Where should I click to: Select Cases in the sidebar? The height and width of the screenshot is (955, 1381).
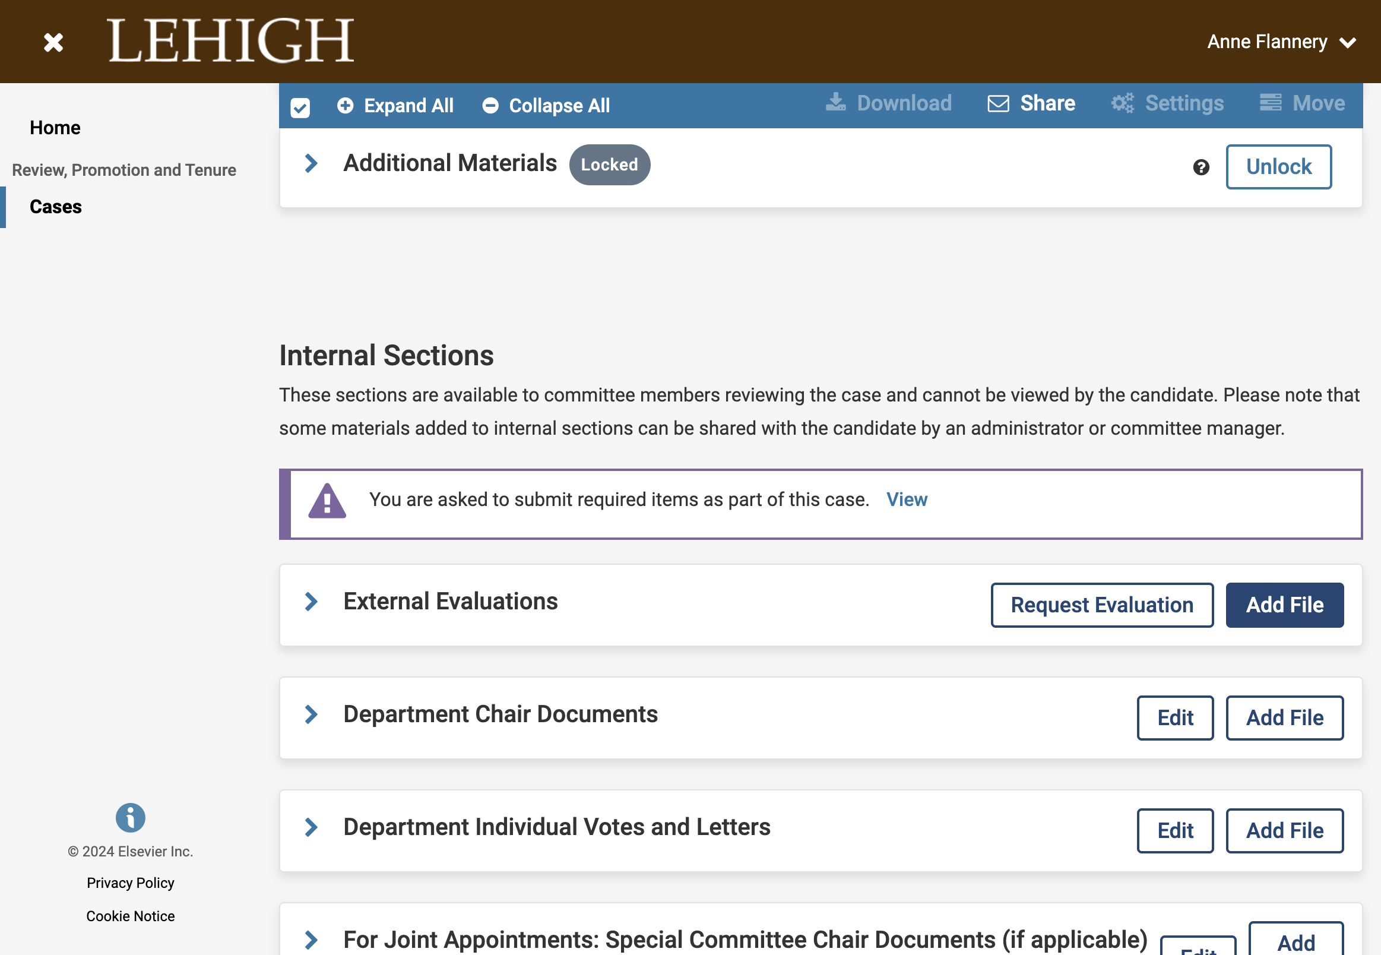[56, 207]
